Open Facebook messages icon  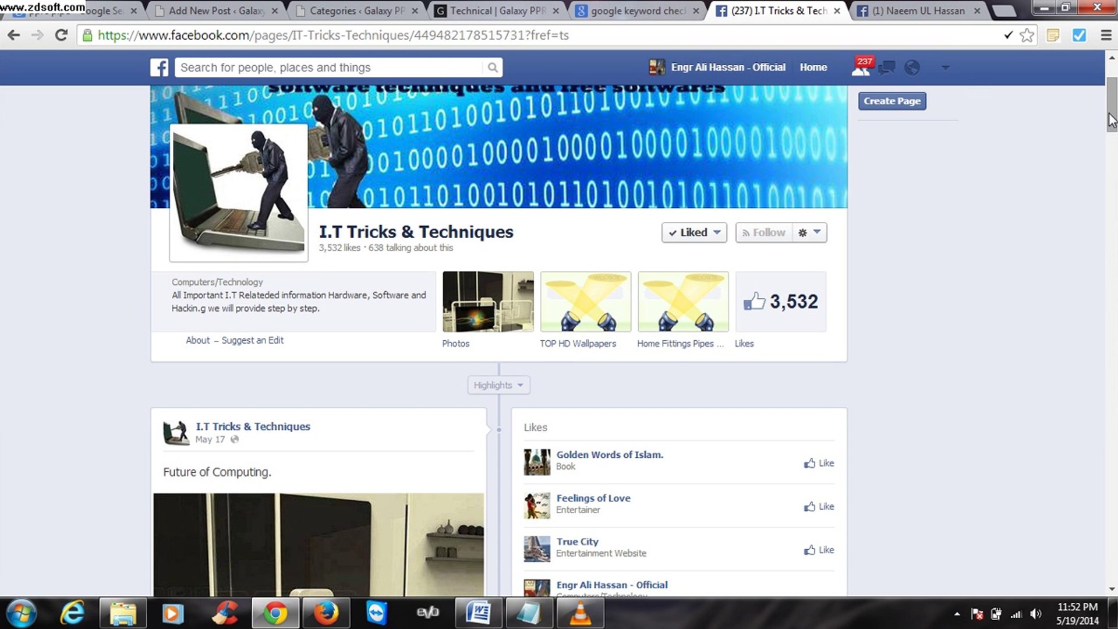click(886, 68)
